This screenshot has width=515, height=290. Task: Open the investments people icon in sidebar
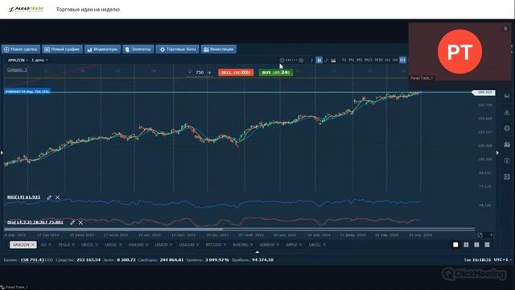[507, 144]
